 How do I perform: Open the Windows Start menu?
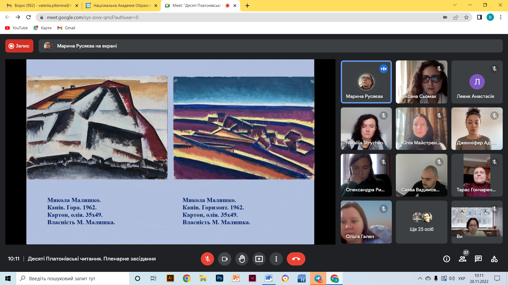8,278
